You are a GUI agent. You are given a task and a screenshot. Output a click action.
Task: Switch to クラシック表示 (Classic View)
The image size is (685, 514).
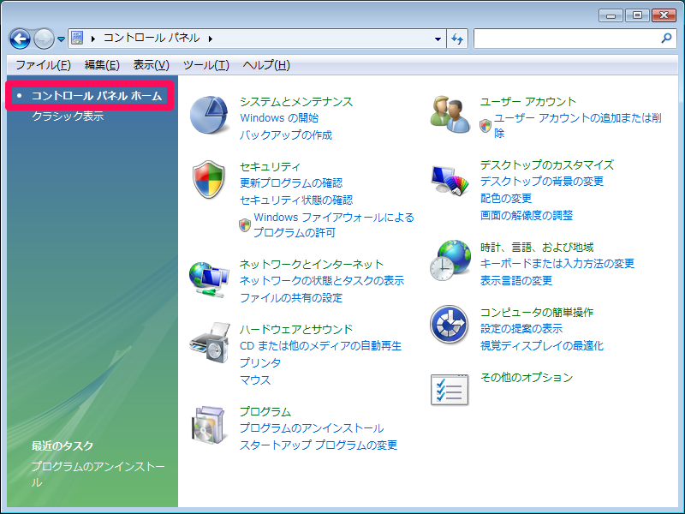point(68,117)
